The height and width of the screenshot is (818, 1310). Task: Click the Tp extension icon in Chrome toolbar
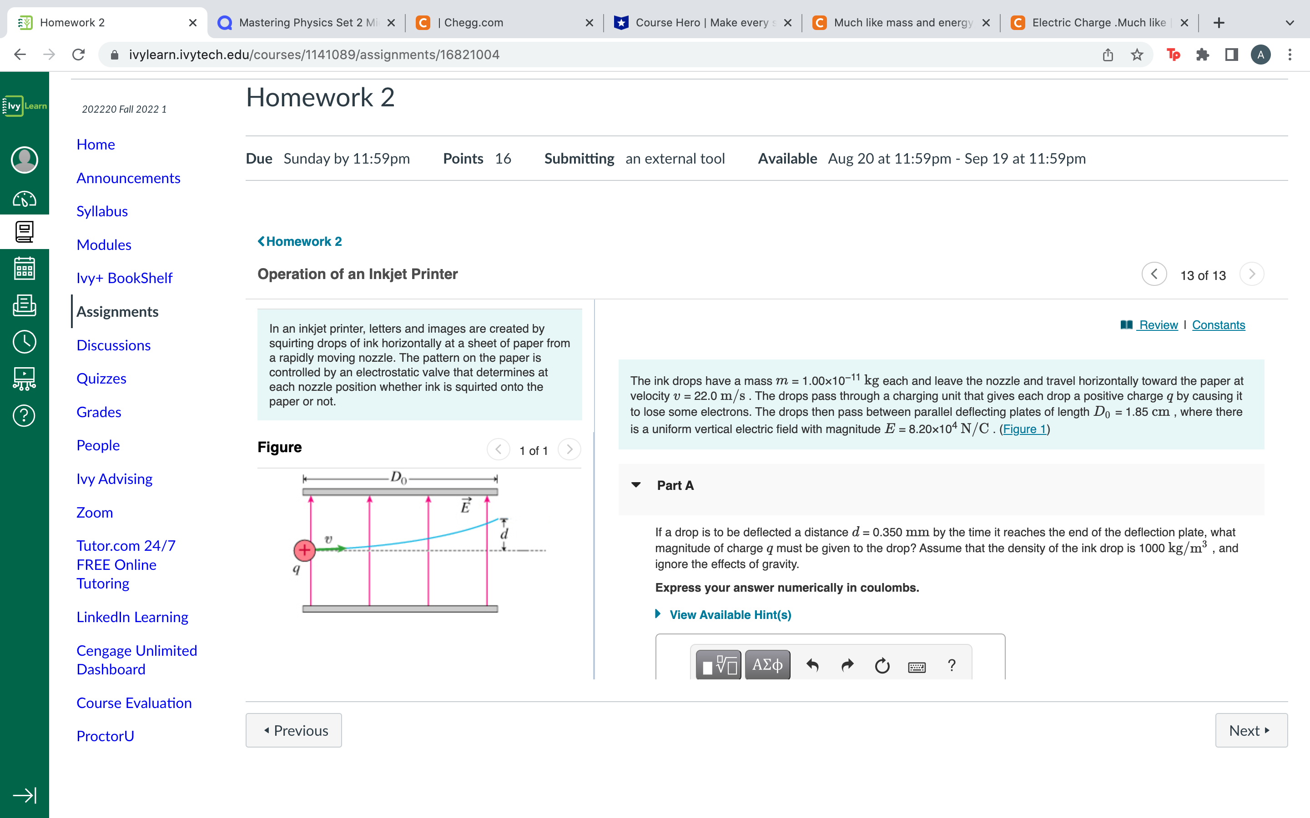point(1173,54)
